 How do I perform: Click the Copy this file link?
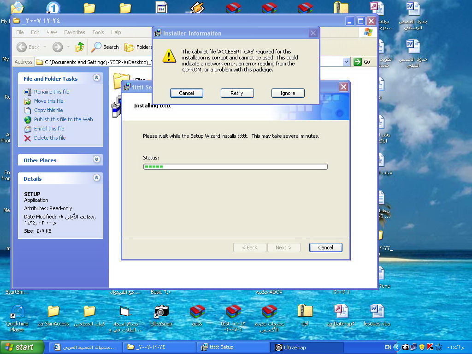[48, 110]
